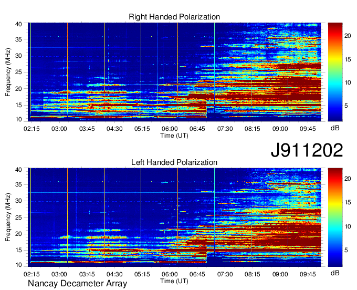
Task: Click the 20 MHz tick on the Right Handed plot
Action: 18,89
